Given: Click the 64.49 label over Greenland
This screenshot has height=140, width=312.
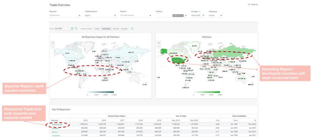Looking at the screenshot, I should click(x=194, y=46).
